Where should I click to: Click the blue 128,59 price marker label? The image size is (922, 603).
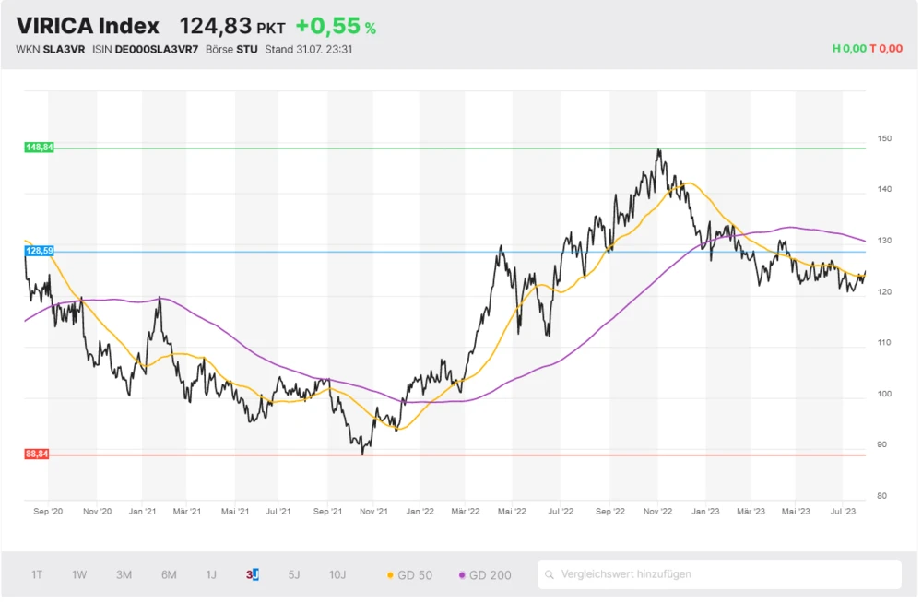point(40,251)
